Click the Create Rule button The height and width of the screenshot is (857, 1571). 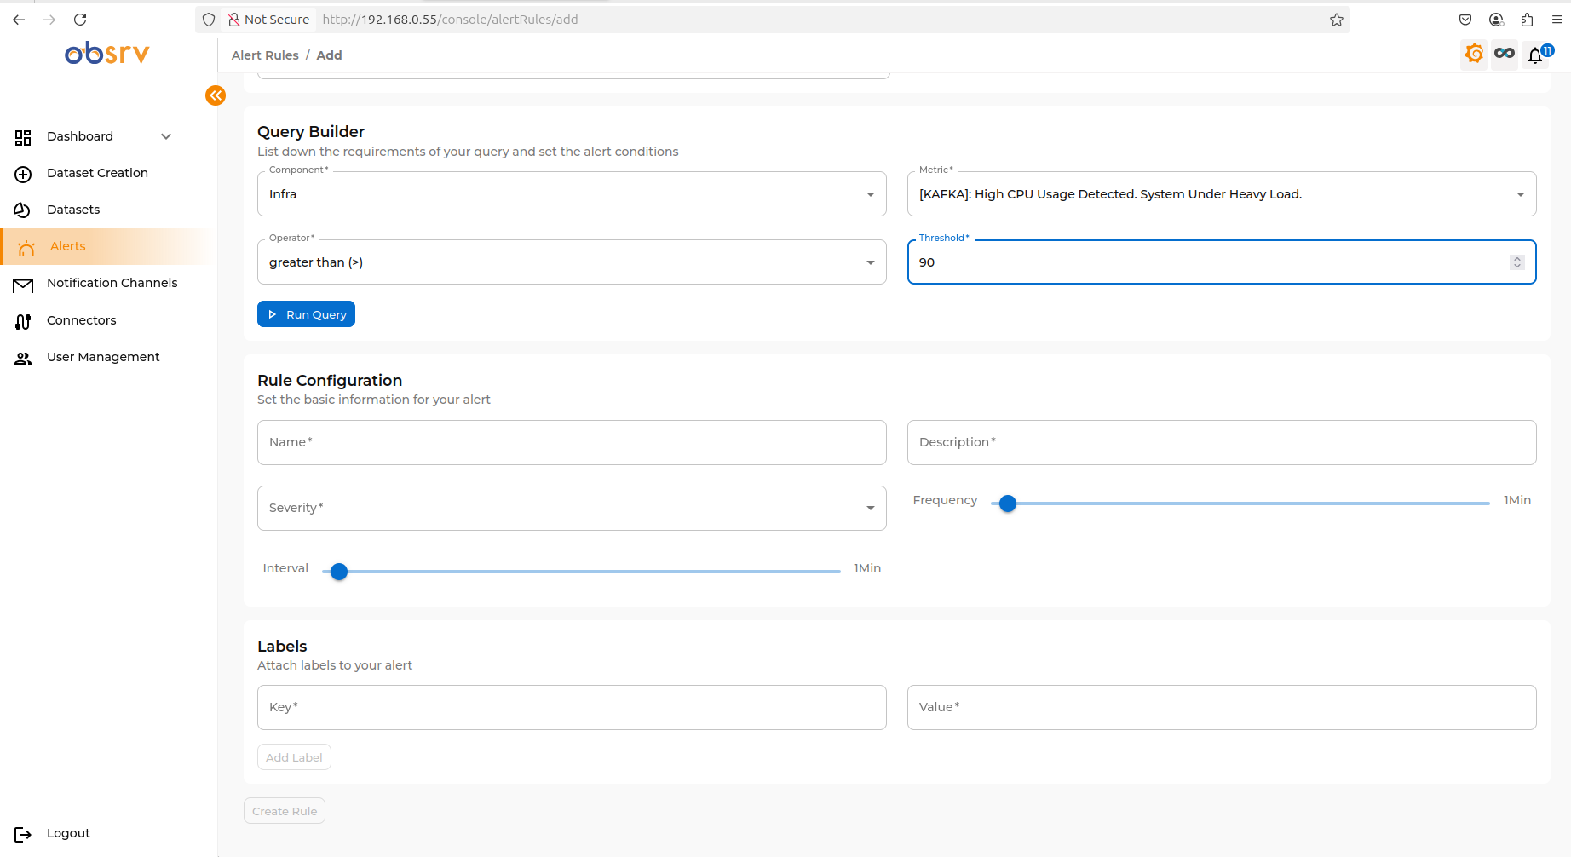[285, 811]
